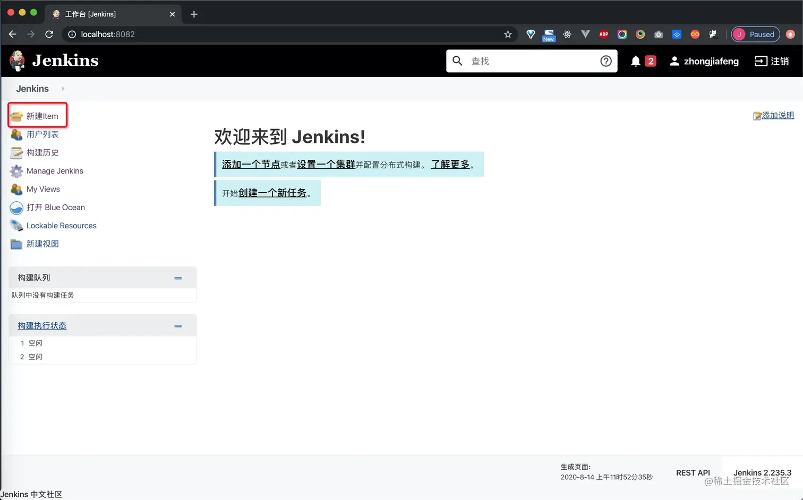Open the Vue DevTools extension icon
The height and width of the screenshot is (500, 803).
click(585, 35)
